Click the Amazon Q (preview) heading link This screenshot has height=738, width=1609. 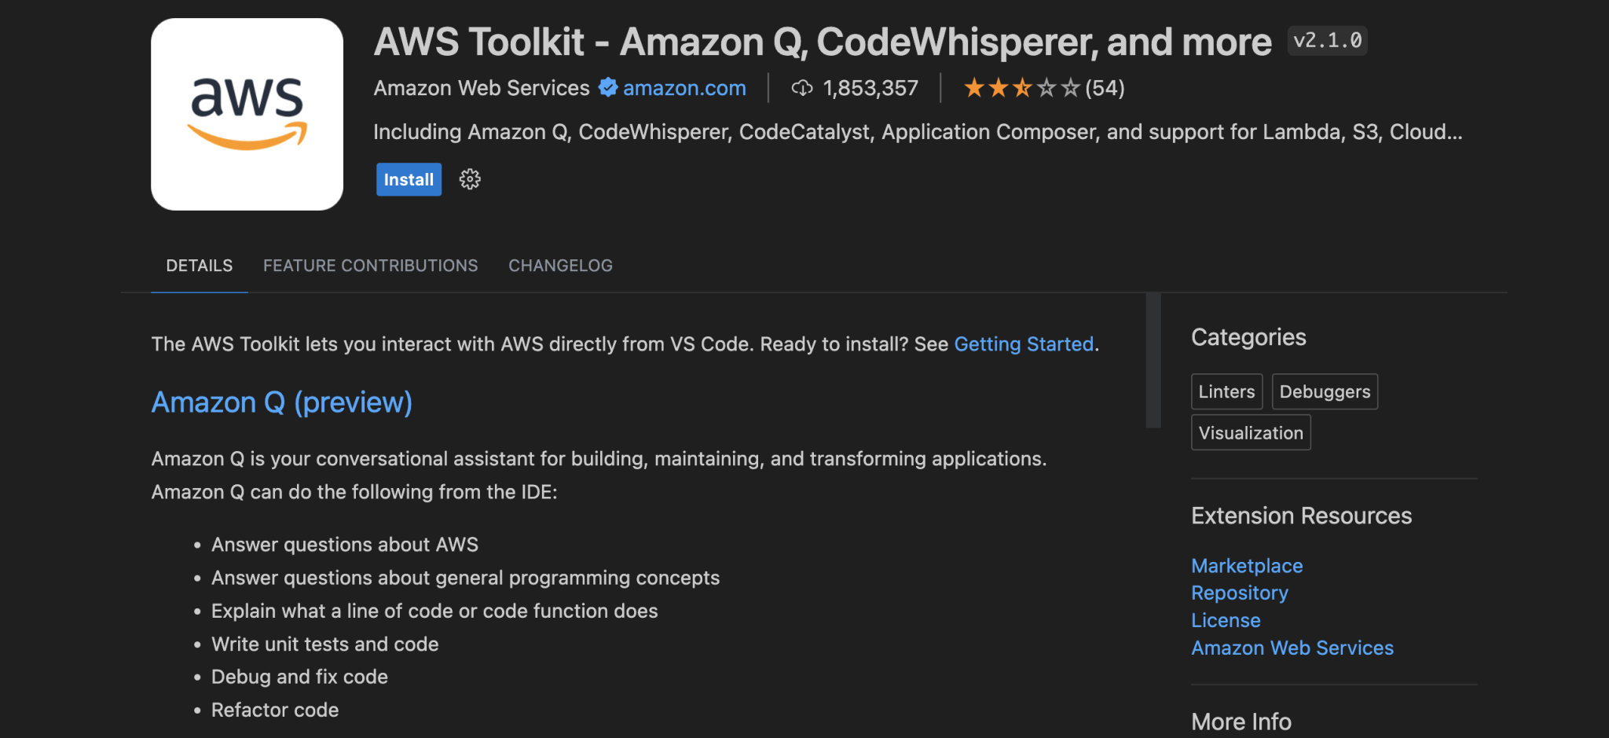281,402
